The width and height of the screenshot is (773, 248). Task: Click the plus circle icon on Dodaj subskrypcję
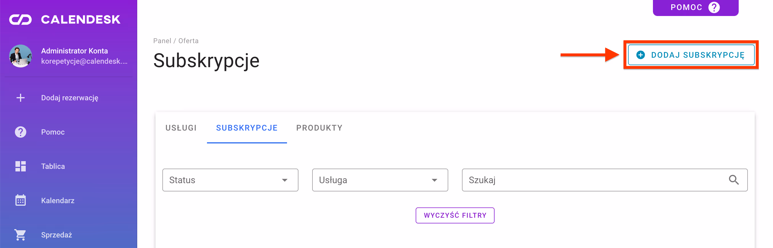(x=640, y=55)
